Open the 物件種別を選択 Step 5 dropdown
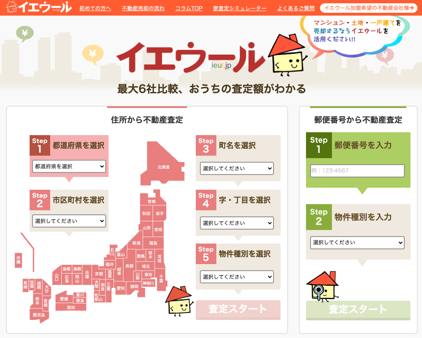This screenshot has width=422, height=338. click(x=237, y=277)
